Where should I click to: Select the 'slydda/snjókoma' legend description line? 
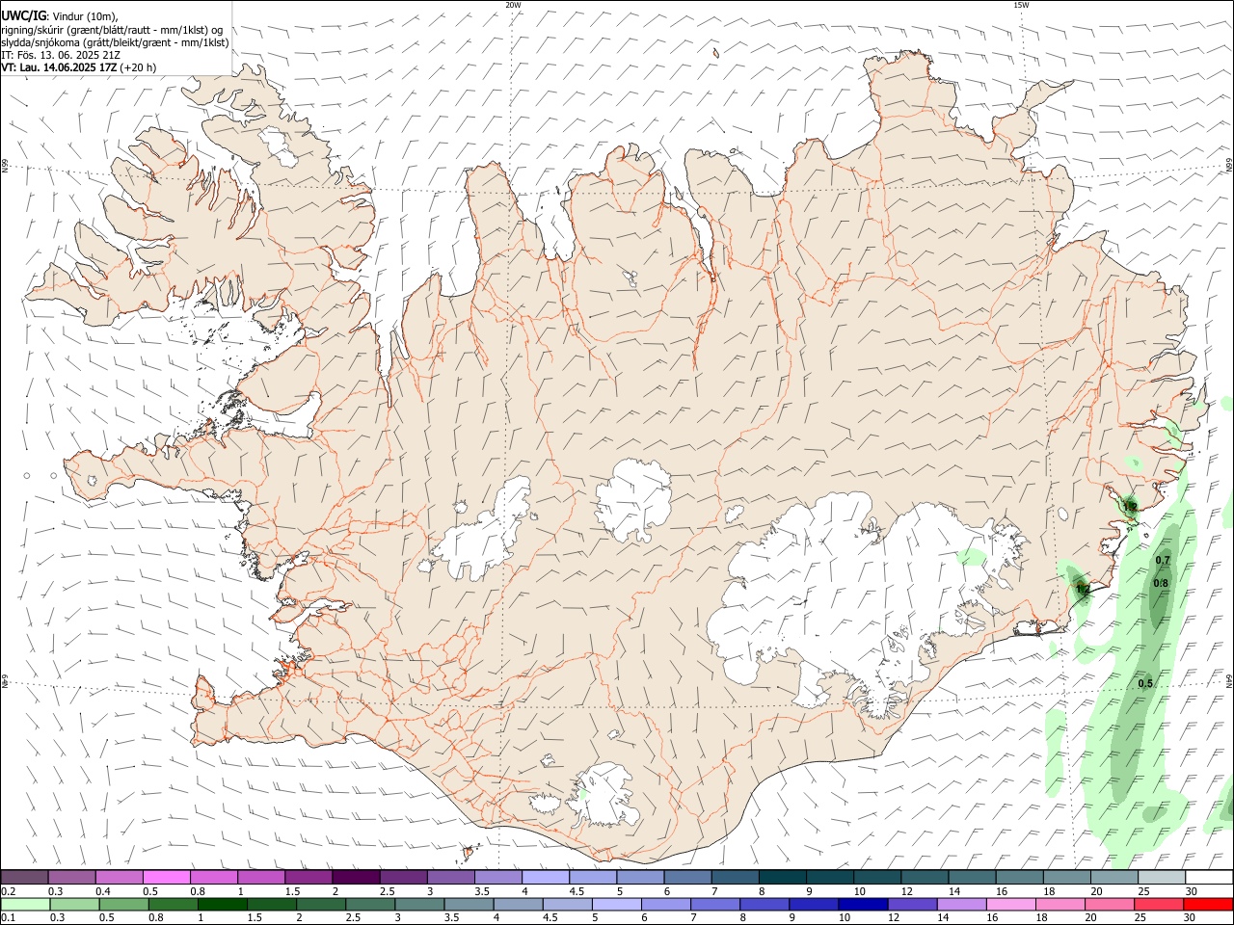coord(115,42)
